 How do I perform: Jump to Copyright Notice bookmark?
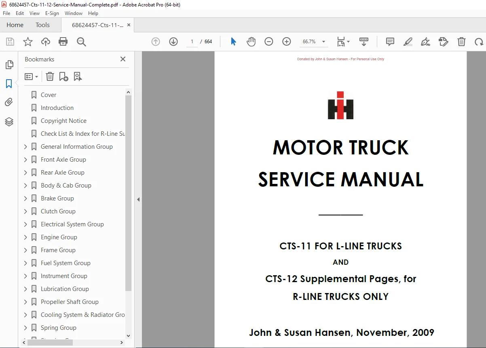point(63,121)
